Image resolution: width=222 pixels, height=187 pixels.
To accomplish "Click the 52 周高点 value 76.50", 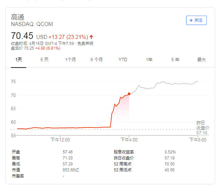I will tap(170, 164).
